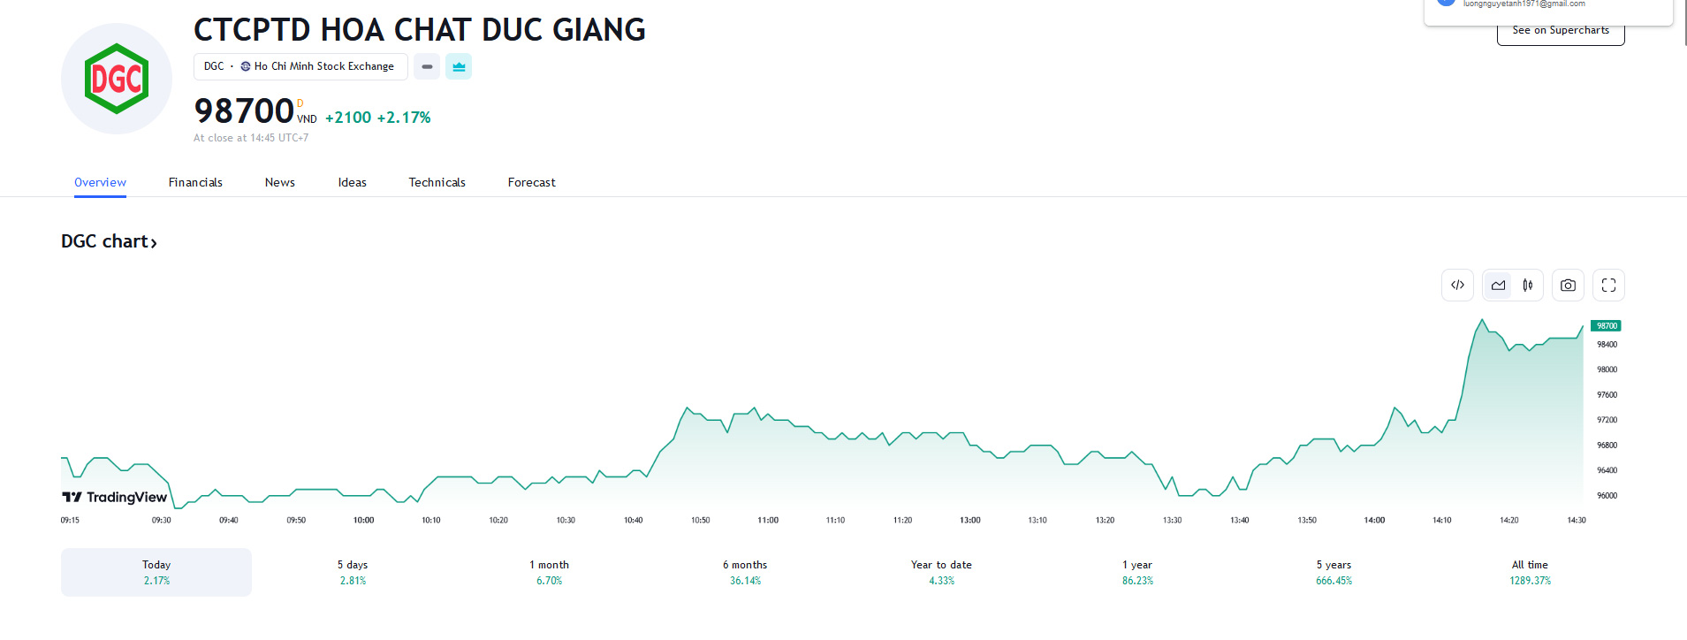Open the Technicals tab
Screen dimensions: 1687x640
437,182
